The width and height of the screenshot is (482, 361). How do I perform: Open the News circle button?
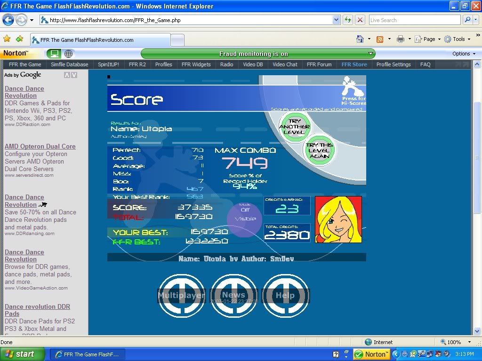click(234, 296)
